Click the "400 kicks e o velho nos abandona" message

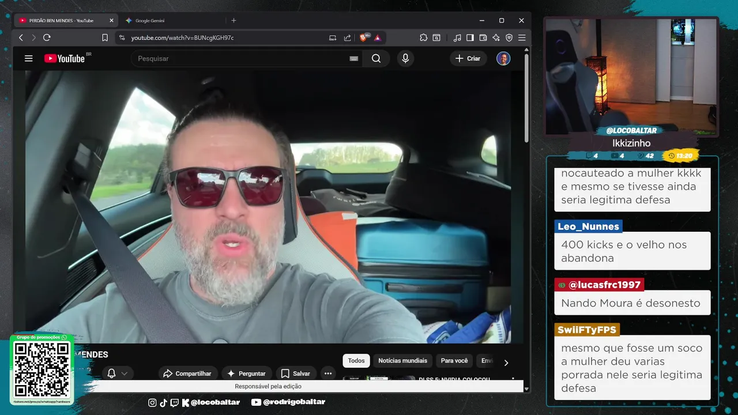tap(632, 251)
